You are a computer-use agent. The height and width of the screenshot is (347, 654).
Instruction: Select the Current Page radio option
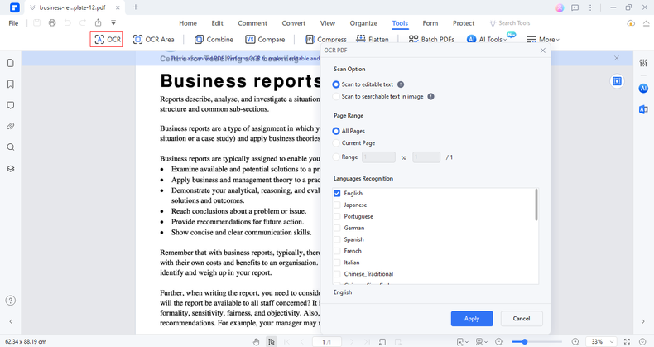coord(336,143)
